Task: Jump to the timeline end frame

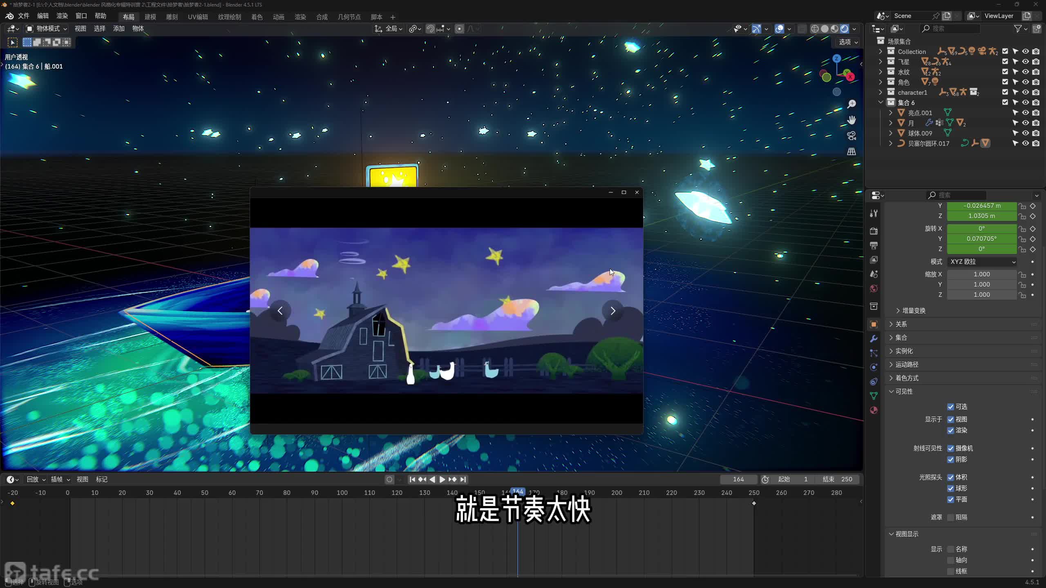Action: pos(463,479)
